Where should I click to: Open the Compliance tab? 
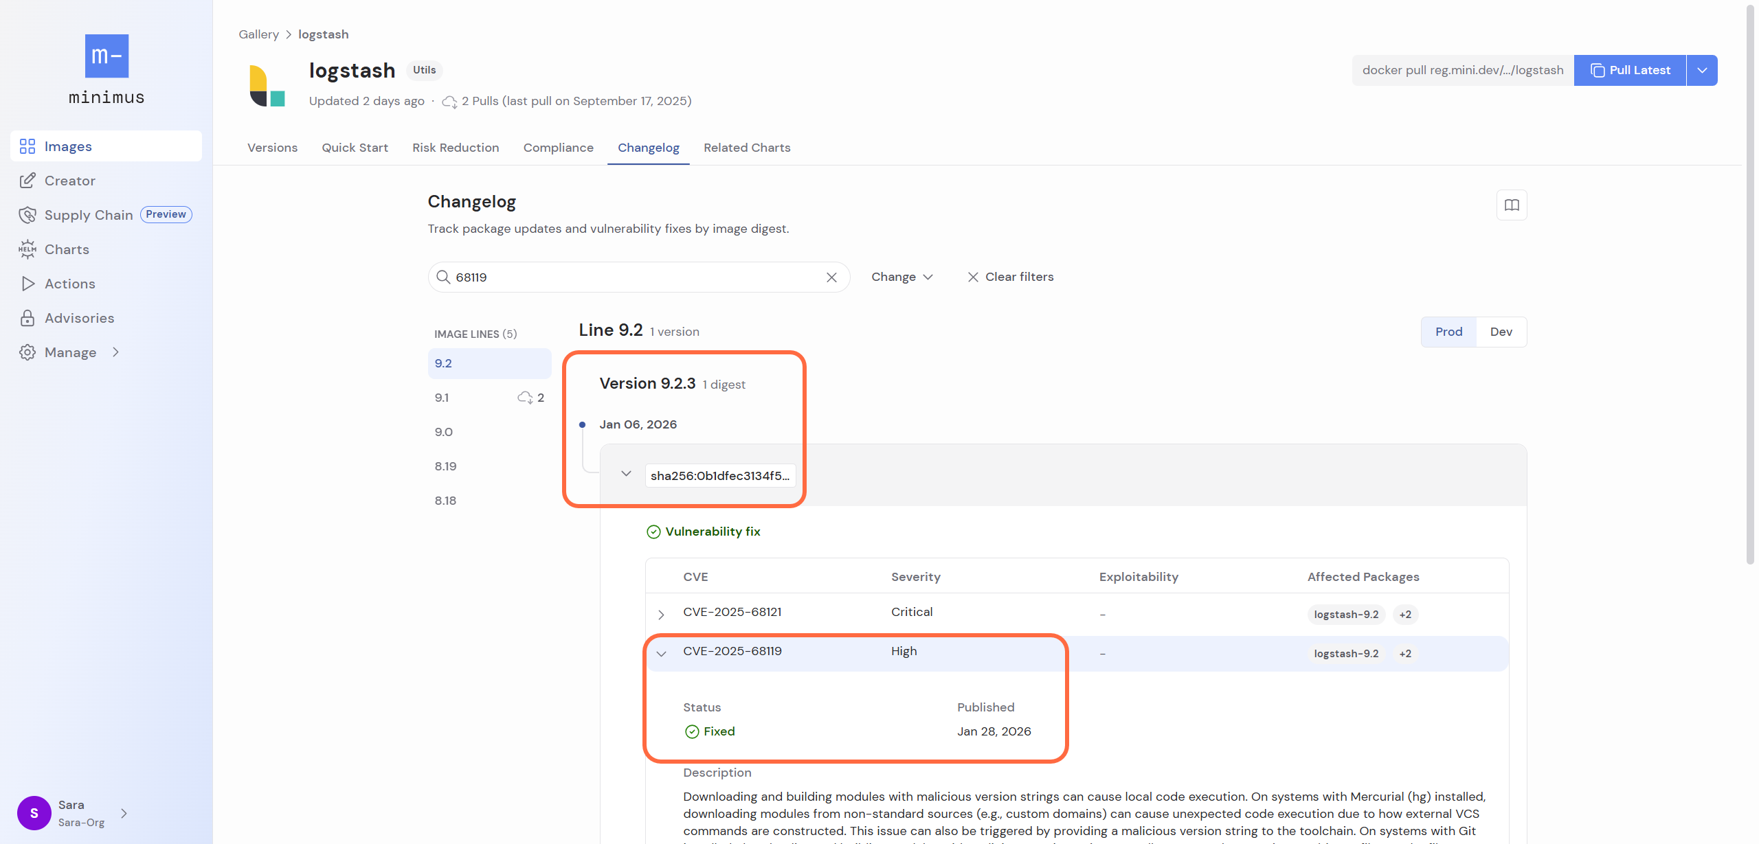[x=558, y=148]
